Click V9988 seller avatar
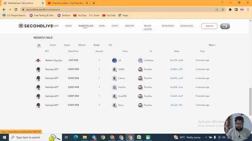 115,69
